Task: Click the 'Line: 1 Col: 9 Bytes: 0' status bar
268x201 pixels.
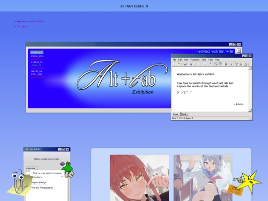Action: (211, 118)
